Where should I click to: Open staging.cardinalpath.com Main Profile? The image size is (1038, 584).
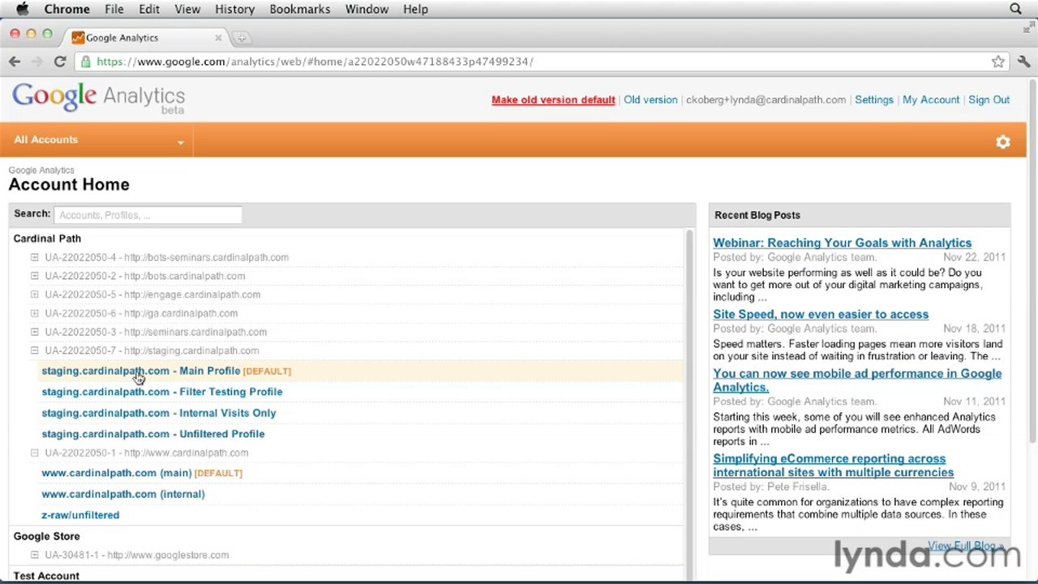141,371
